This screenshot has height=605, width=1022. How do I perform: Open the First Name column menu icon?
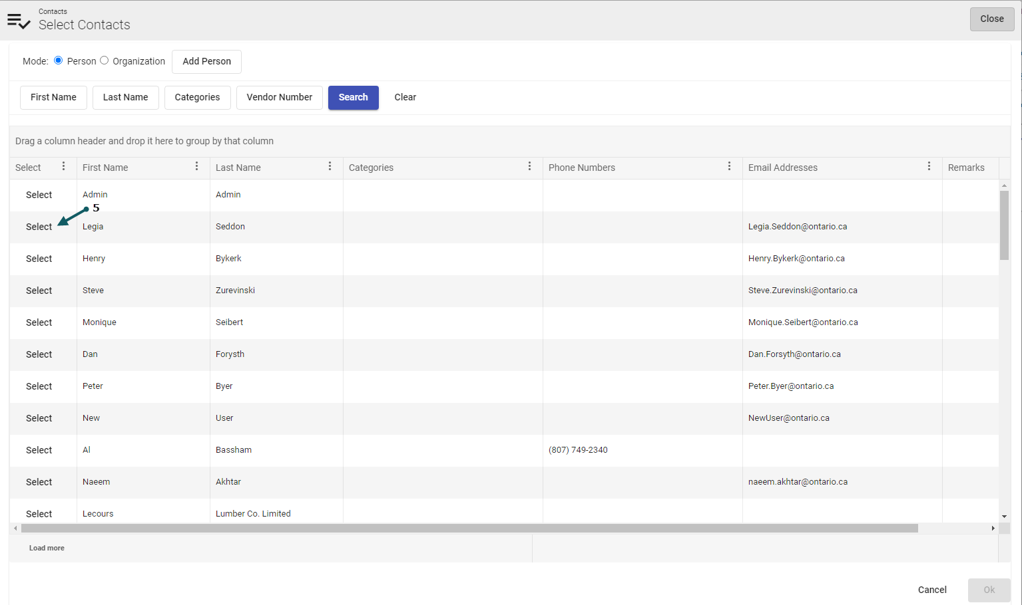tap(197, 166)
